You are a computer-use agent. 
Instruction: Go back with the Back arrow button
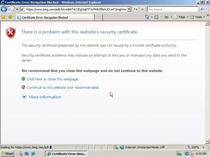click(x=4, y=9)
